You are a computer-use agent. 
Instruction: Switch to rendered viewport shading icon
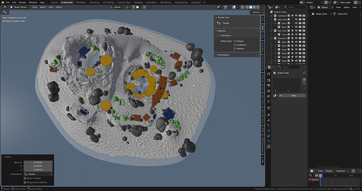point(258,7)
